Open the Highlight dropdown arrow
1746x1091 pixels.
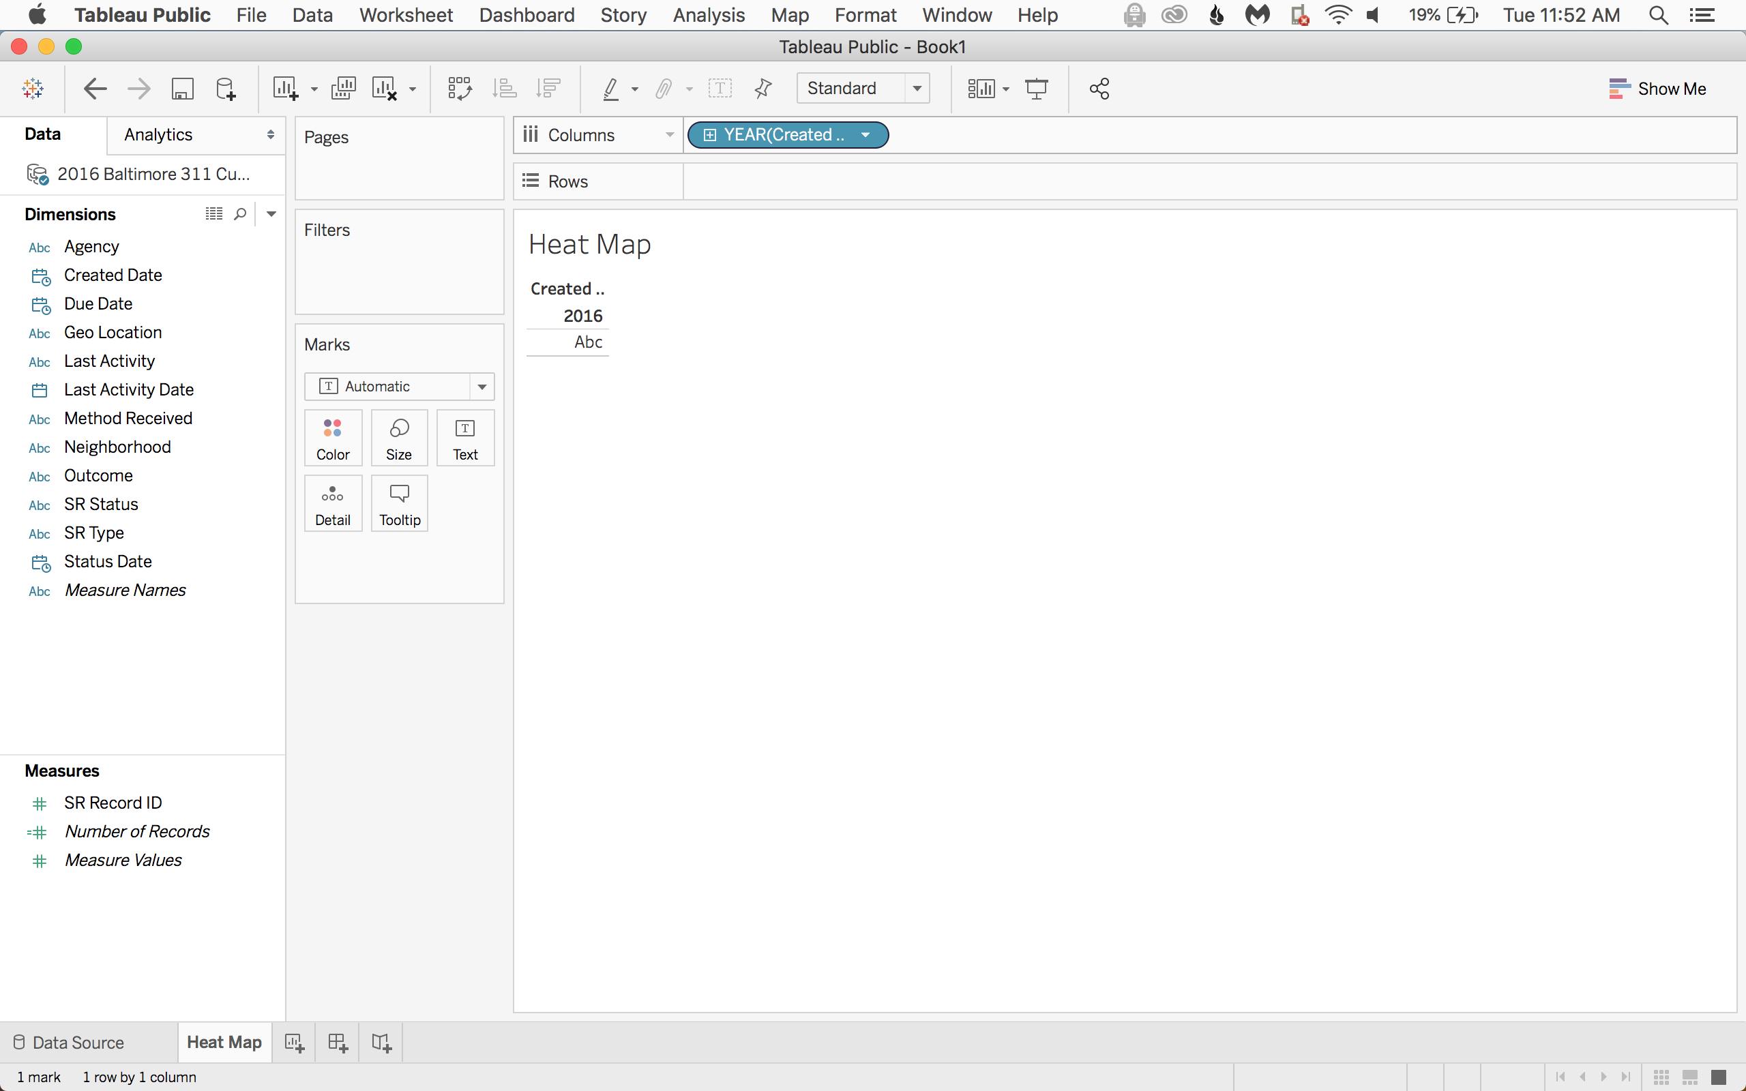[x=635, y=89]
